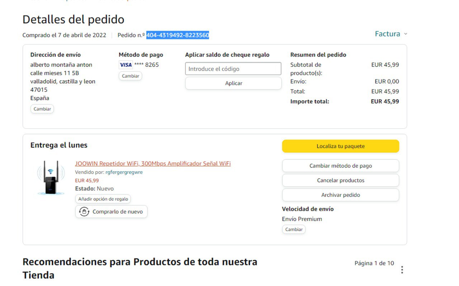
Task: Click the Página 1 de 10 indicator
Action: pos(374,263)
